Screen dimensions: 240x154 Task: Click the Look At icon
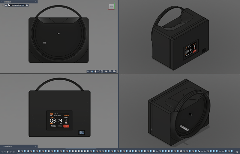(x=92, y=71)
